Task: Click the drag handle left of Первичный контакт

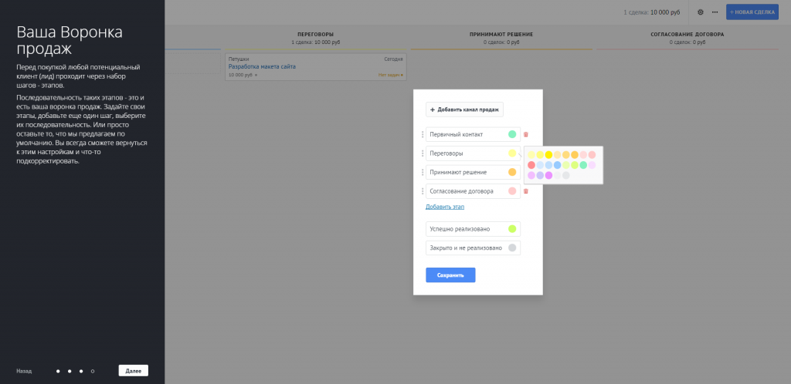Action: point(423,135)
